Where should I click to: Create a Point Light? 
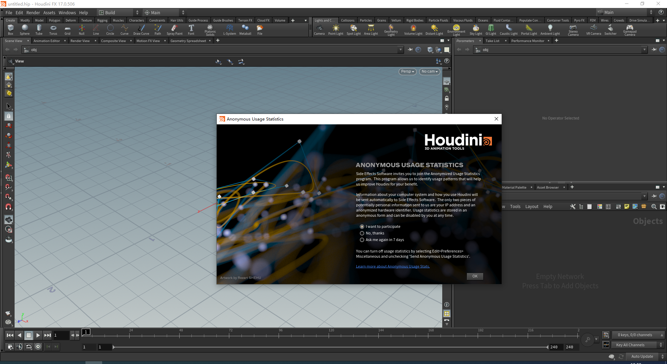[x=336, y=30]
